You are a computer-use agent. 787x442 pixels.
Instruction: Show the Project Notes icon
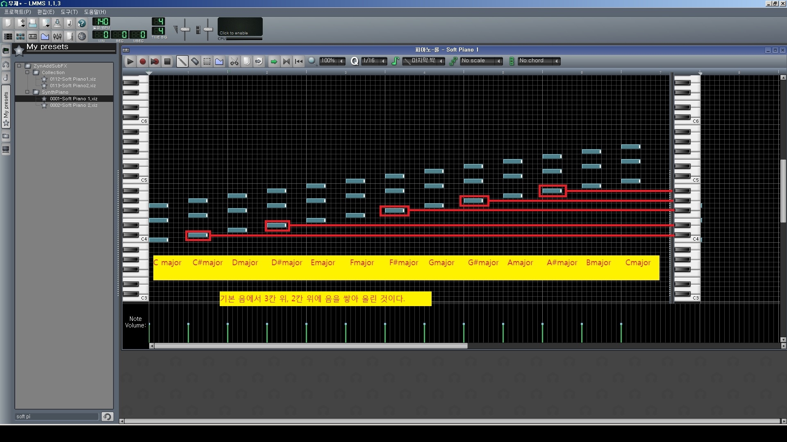[x=70, y=36]
